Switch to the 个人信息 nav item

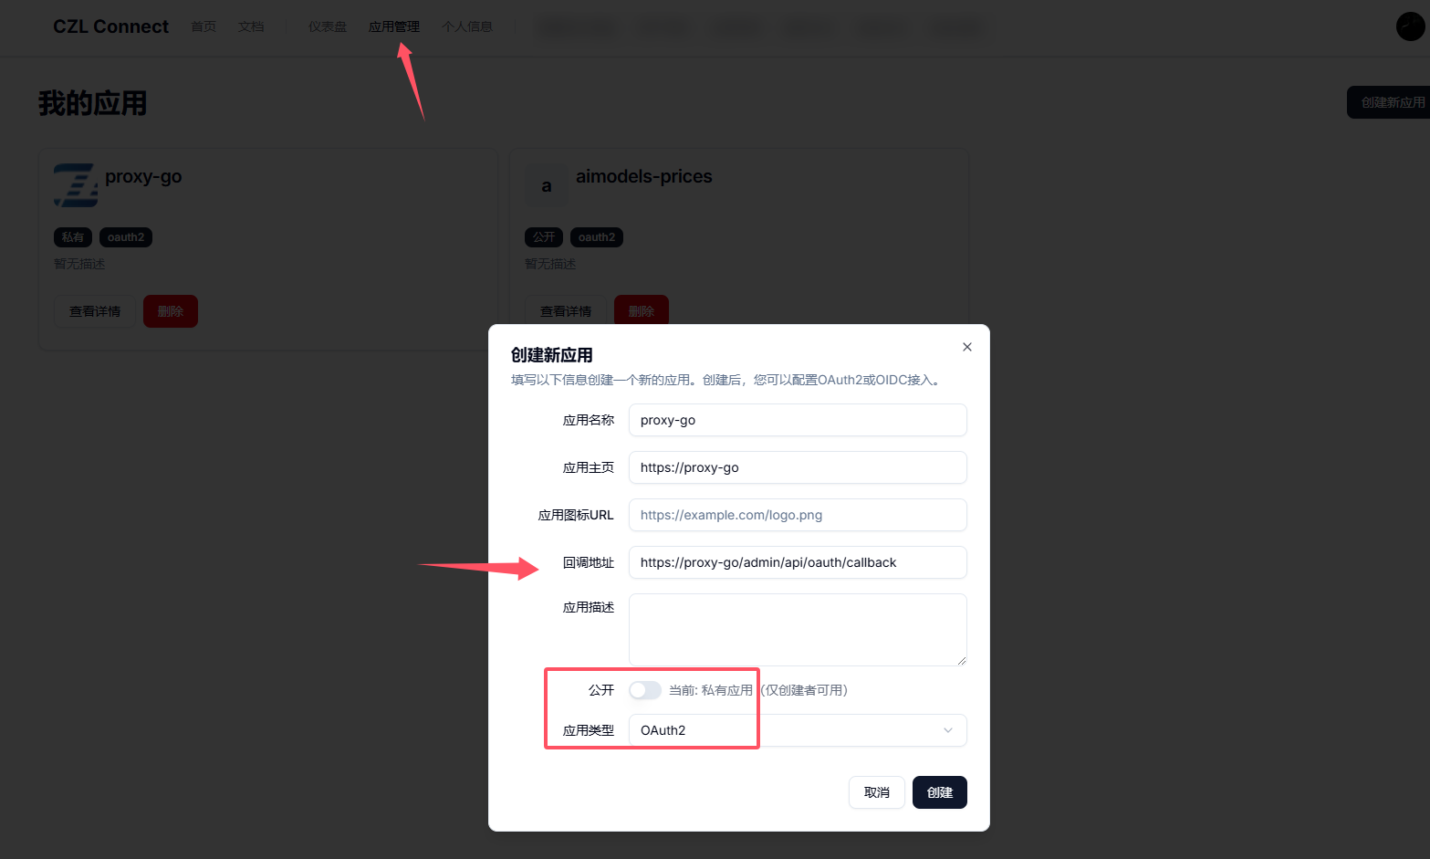(467, 26)
